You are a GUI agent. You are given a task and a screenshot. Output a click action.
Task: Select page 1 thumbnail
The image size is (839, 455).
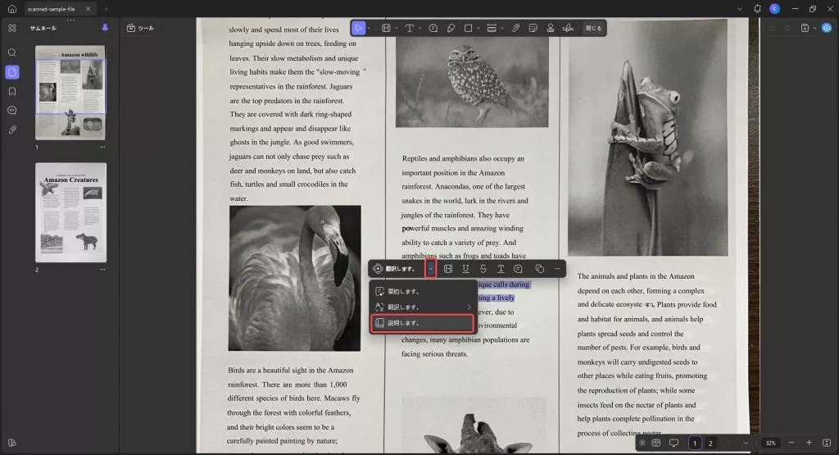coord(70,93)
